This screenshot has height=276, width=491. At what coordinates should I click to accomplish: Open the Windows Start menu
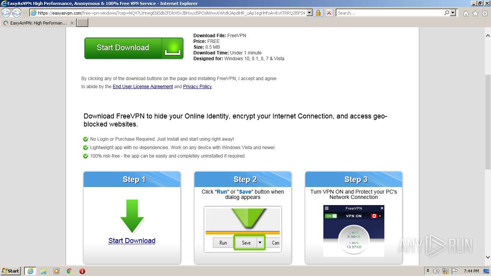tap(11, 271)
